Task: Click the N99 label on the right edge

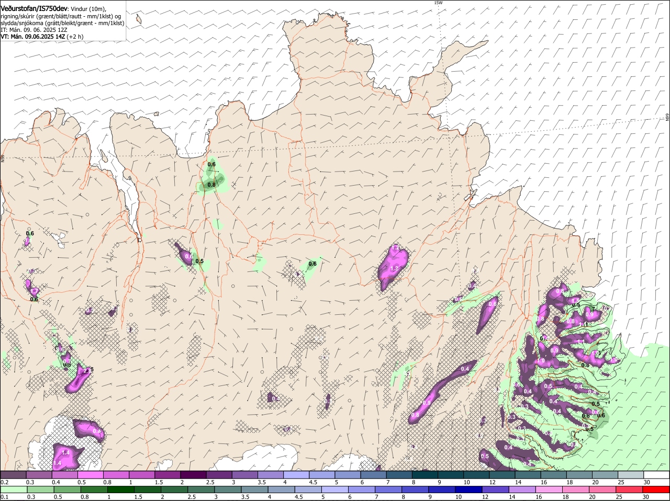Action: 667,118
